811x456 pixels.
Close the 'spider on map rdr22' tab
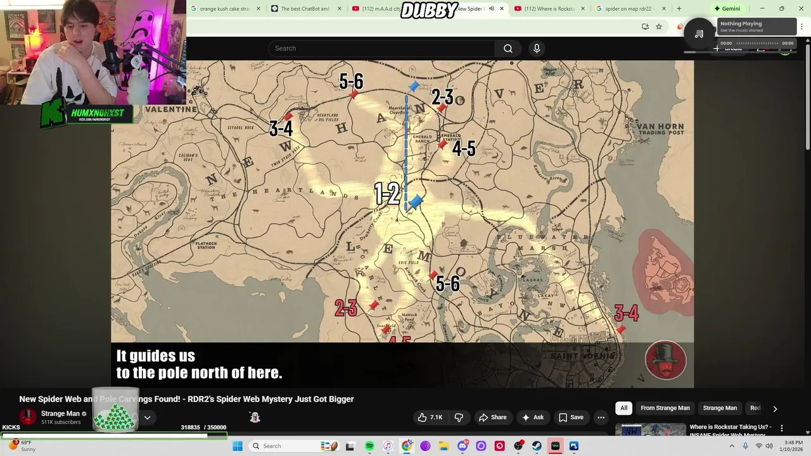[664, 9]
